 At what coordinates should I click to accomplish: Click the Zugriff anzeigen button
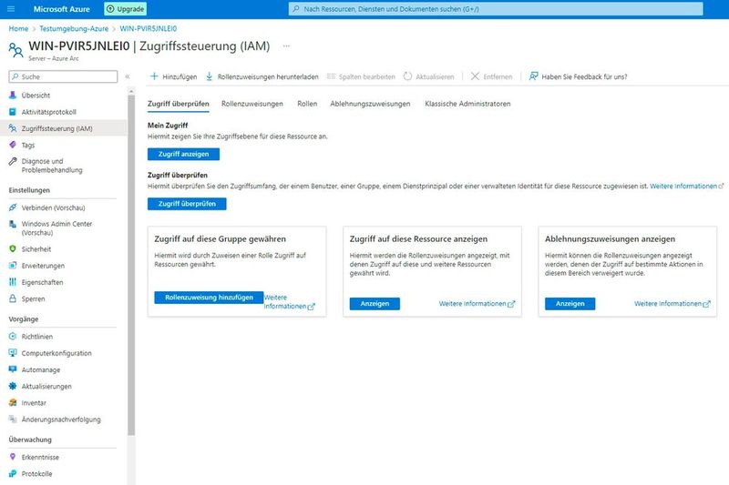point(184,154)
